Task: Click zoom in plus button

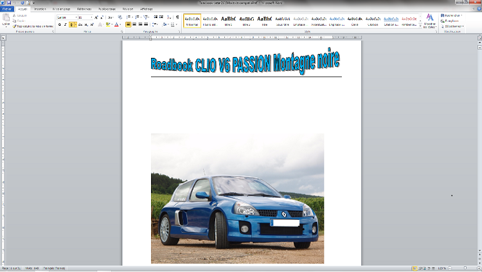Action: coord(479,268)
